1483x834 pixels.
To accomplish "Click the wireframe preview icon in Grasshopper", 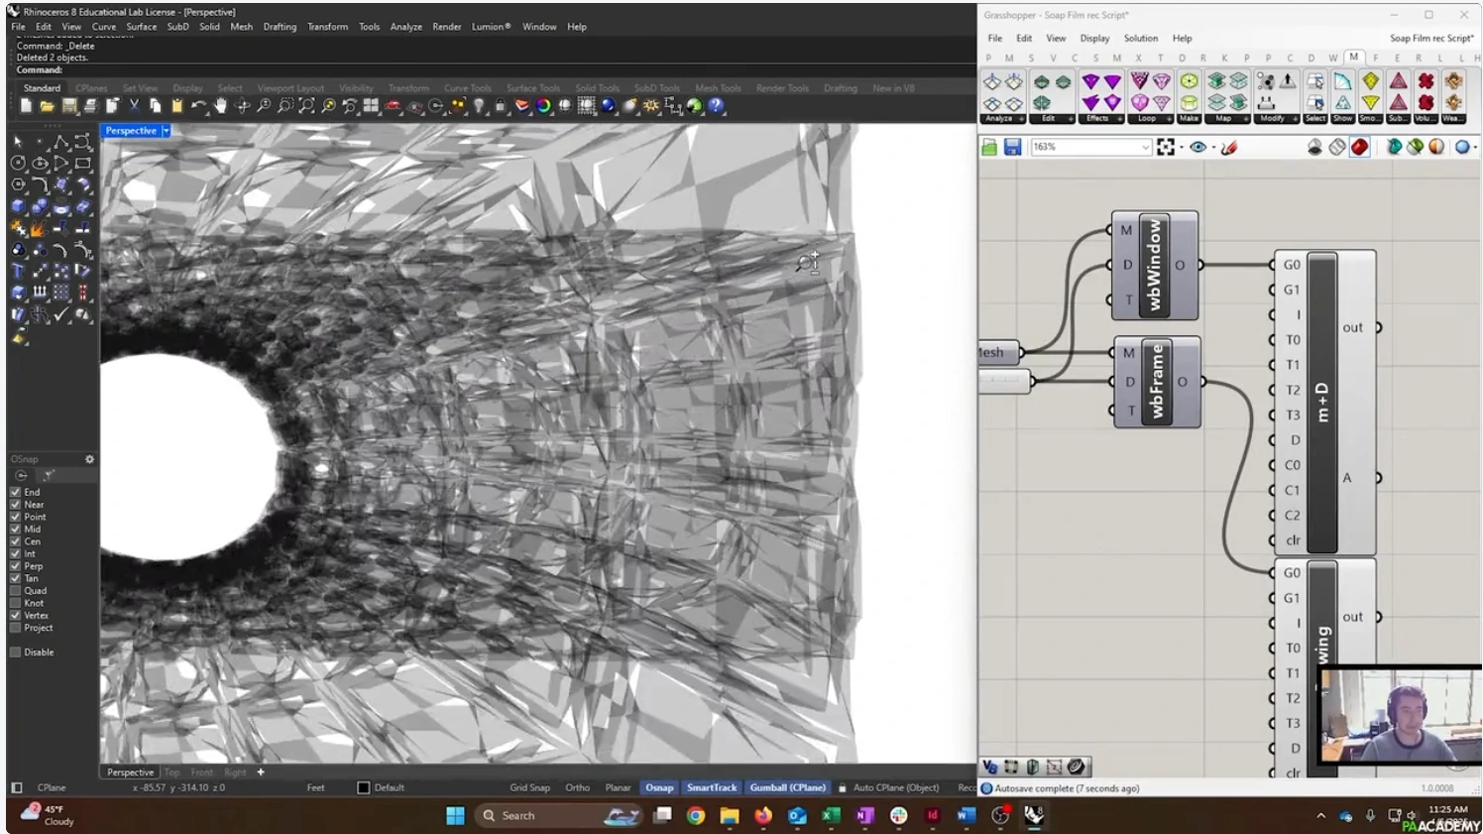I will [1337, 147].
